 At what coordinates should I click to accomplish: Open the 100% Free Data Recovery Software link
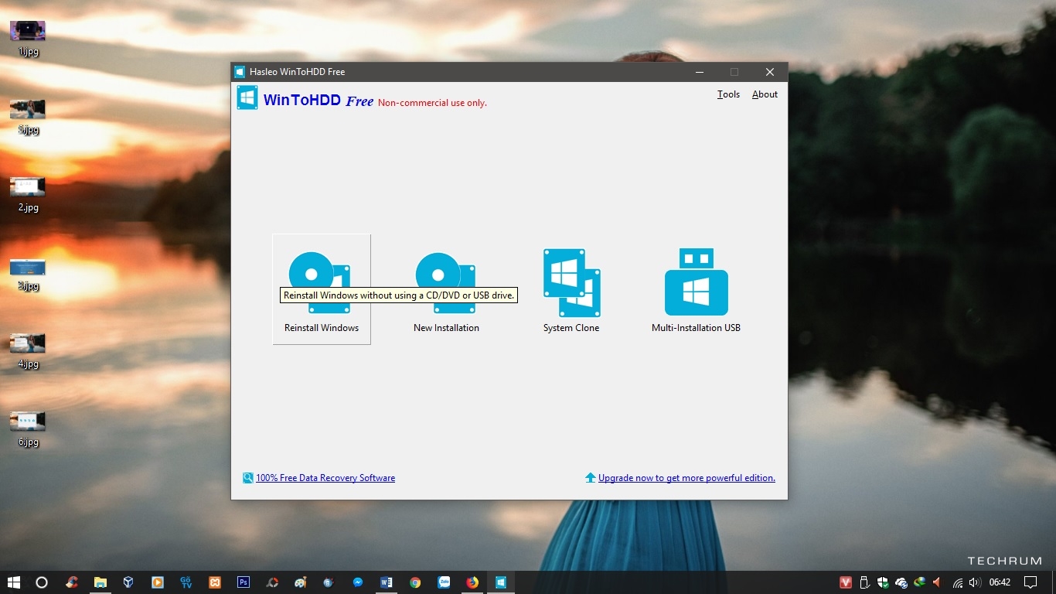(325, 478)
